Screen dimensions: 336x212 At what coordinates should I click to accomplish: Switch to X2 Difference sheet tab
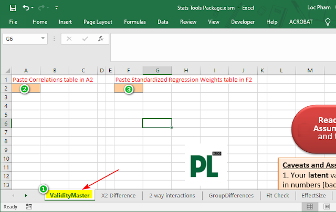coord(118,195)
